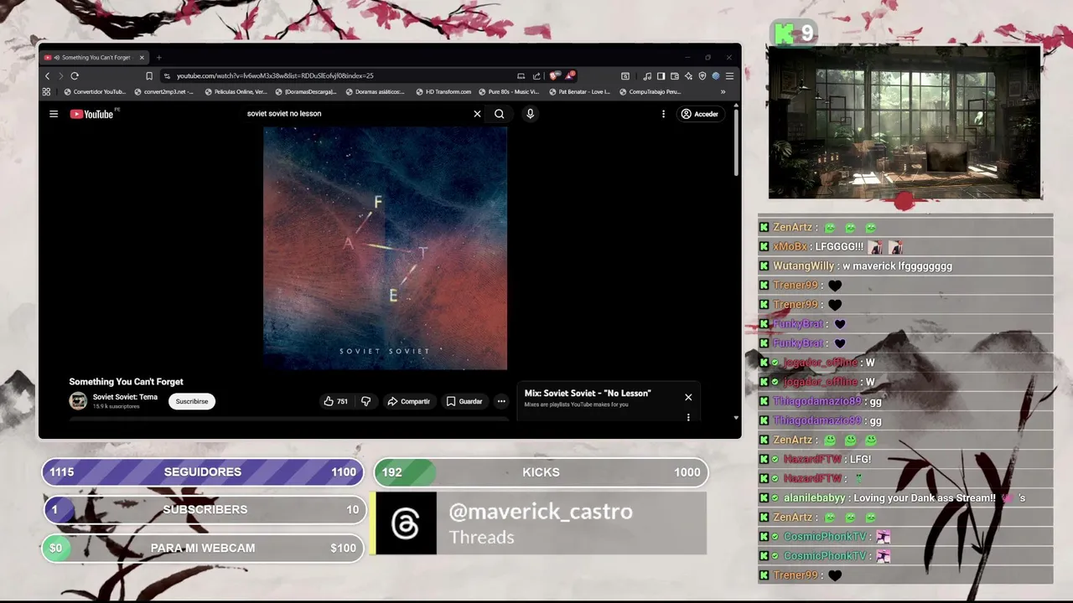1073x603 pixels.
Task: Share this page via the address bar share icon
Action: coord(536,76)
